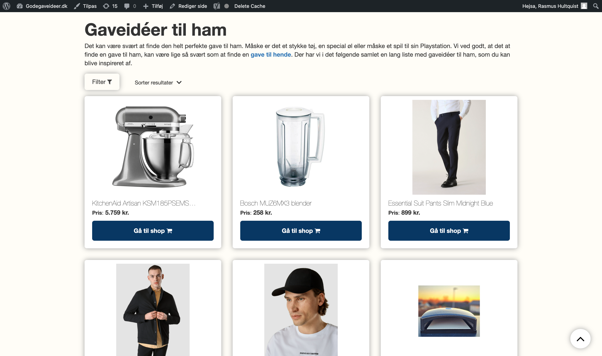This screenshot has height=356, width=602.
Task: Click the scroll-to-top arrow button
Action: (x=580, y=339)
